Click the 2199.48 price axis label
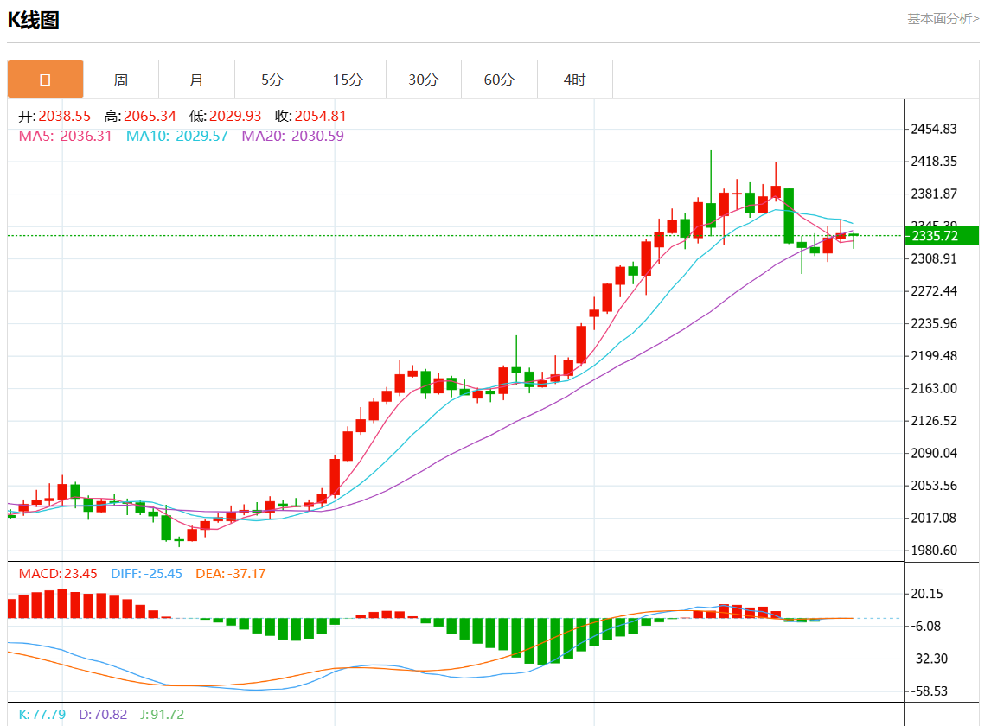The image size is (991, 726). (933, 356)
